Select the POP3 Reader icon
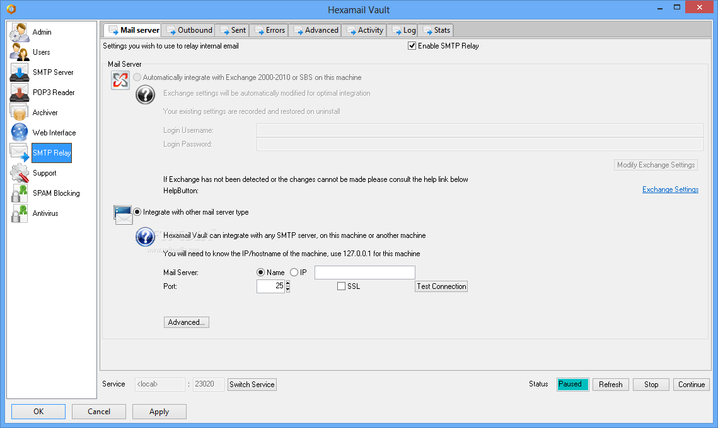 [x=20, y=93]
